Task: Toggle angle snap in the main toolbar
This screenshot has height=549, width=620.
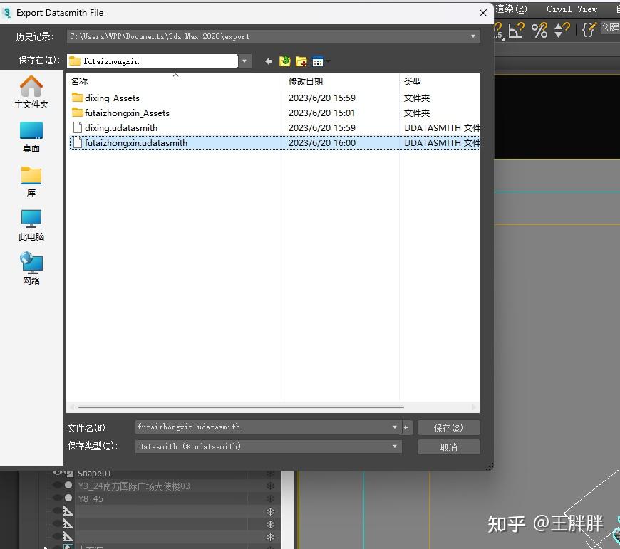Action: click(x=515, y=30)
